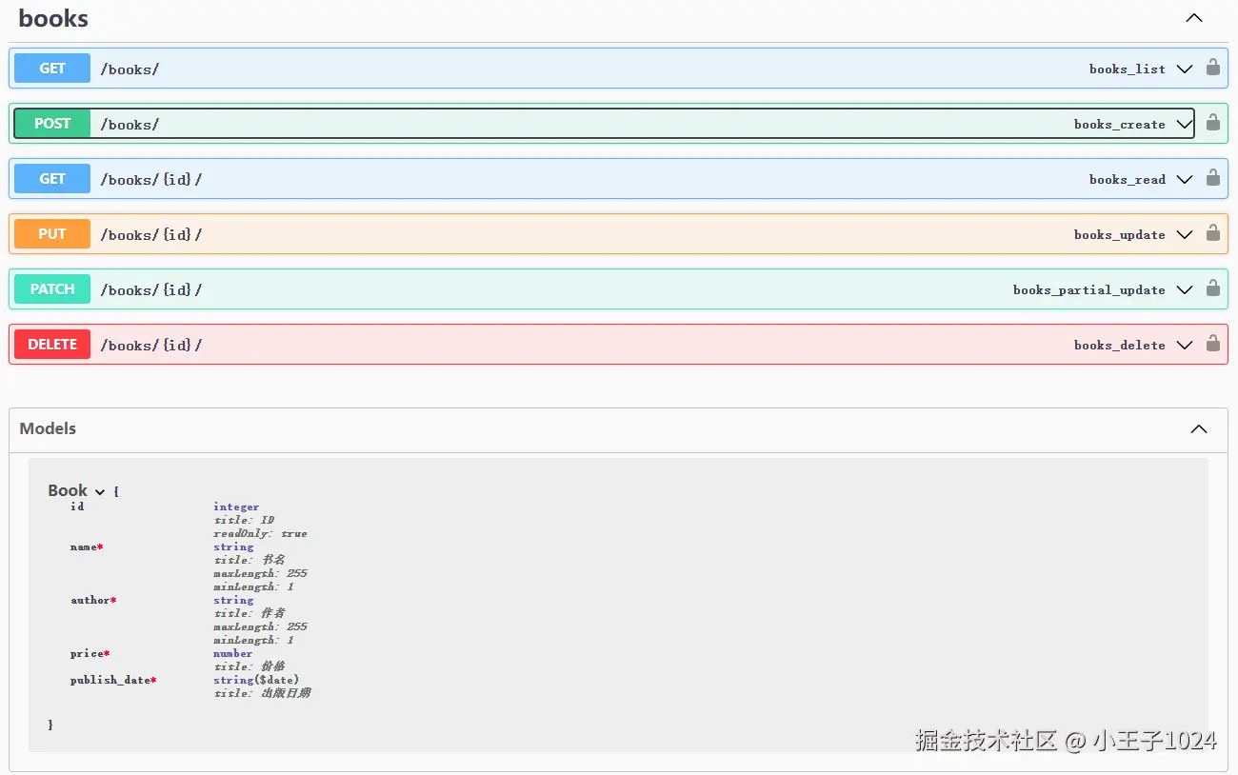
Task: Click the lock icon on books_partial_update row
Action: [1212, 288]
